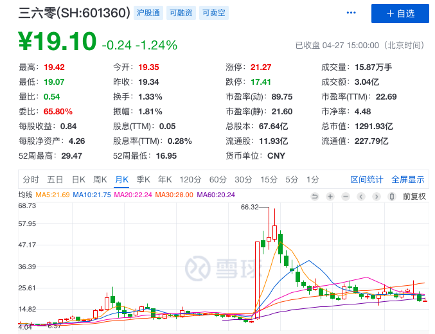435x334 pixels.
Task: Zoom in chart with plus icon
Action: tap(330, 197)
